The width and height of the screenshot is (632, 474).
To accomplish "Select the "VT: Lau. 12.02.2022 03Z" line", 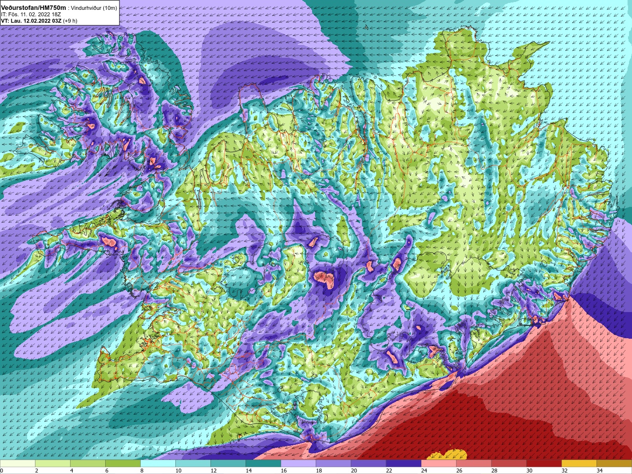I will 31,21.
